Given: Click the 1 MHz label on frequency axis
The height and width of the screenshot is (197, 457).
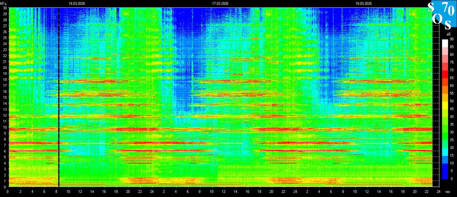Looking at the screenshot, I should (x=5, y=181).
